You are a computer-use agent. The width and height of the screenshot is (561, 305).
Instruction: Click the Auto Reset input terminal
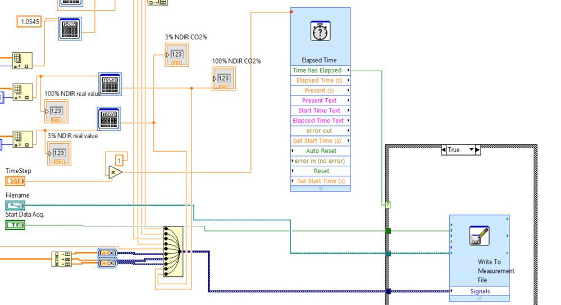click(x=321, y=151)
